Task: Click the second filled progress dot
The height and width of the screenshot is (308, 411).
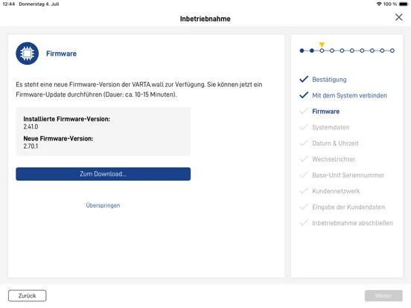Action: tap(312, 51)
